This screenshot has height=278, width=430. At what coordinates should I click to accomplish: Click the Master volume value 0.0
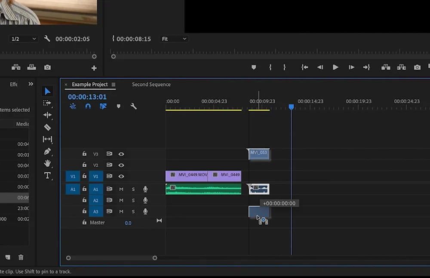coord(128,223)
